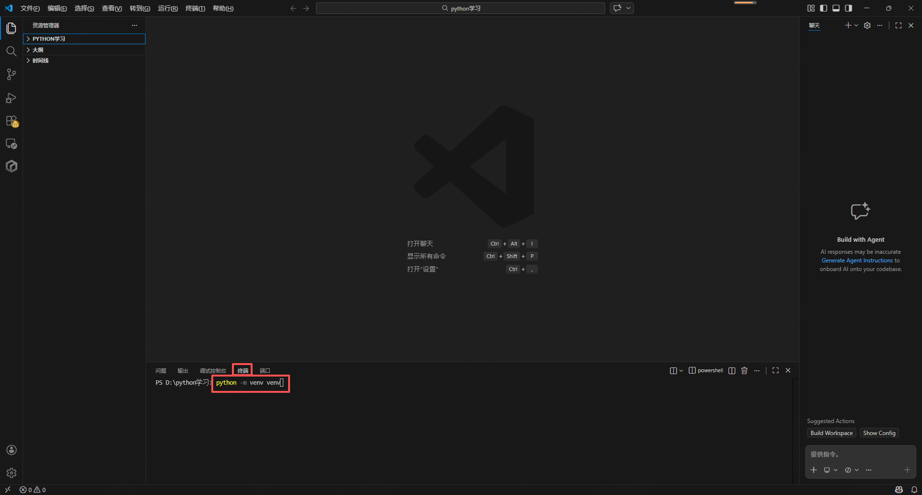Open the 文件(F) menu
Screen dimensions: 922x495
point(30,8)
